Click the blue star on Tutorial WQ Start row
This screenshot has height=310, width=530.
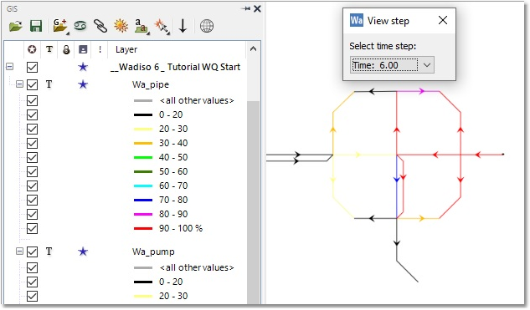tap(83, 67)
